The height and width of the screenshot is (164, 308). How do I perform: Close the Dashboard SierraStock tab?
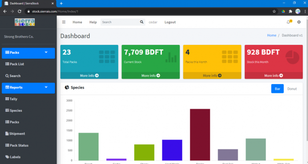52,4
